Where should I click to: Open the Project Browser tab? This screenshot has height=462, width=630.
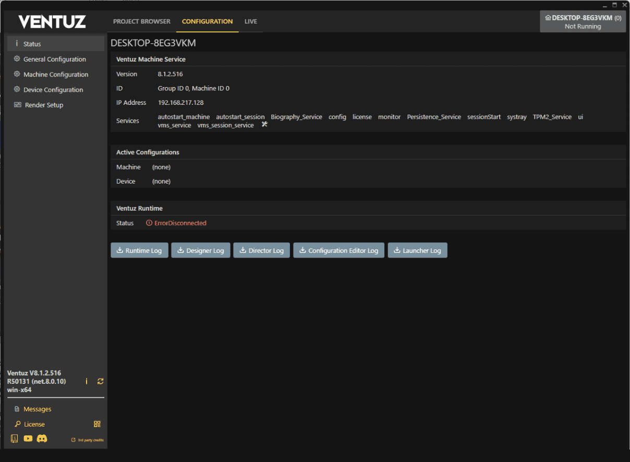[x=142, y=21]
